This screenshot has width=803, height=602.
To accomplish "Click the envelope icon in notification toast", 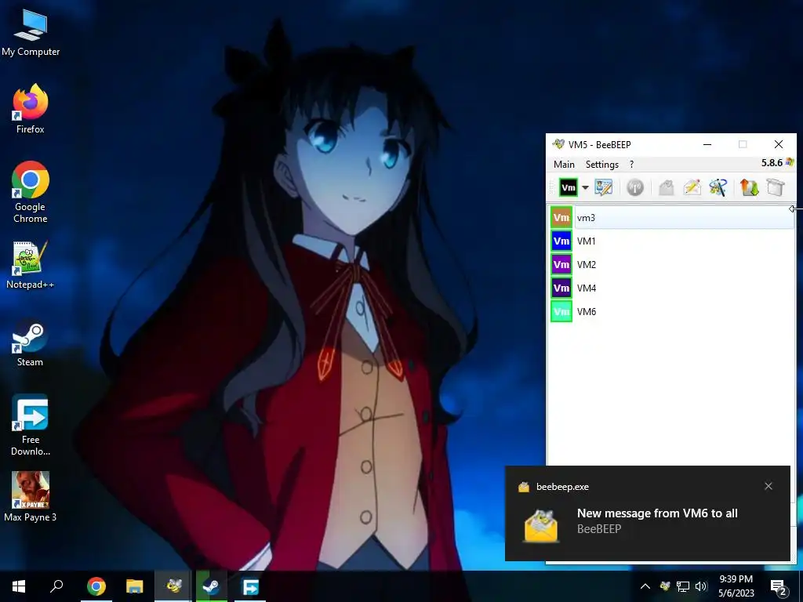I will tap(541, 526).
